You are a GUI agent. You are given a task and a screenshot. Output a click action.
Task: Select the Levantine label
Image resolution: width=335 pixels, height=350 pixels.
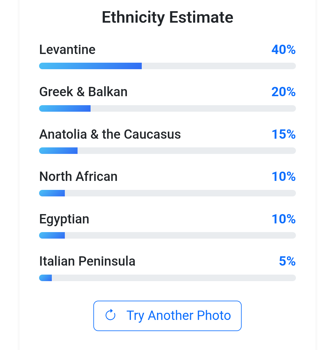pyautogui.click(x=67, y=50)
